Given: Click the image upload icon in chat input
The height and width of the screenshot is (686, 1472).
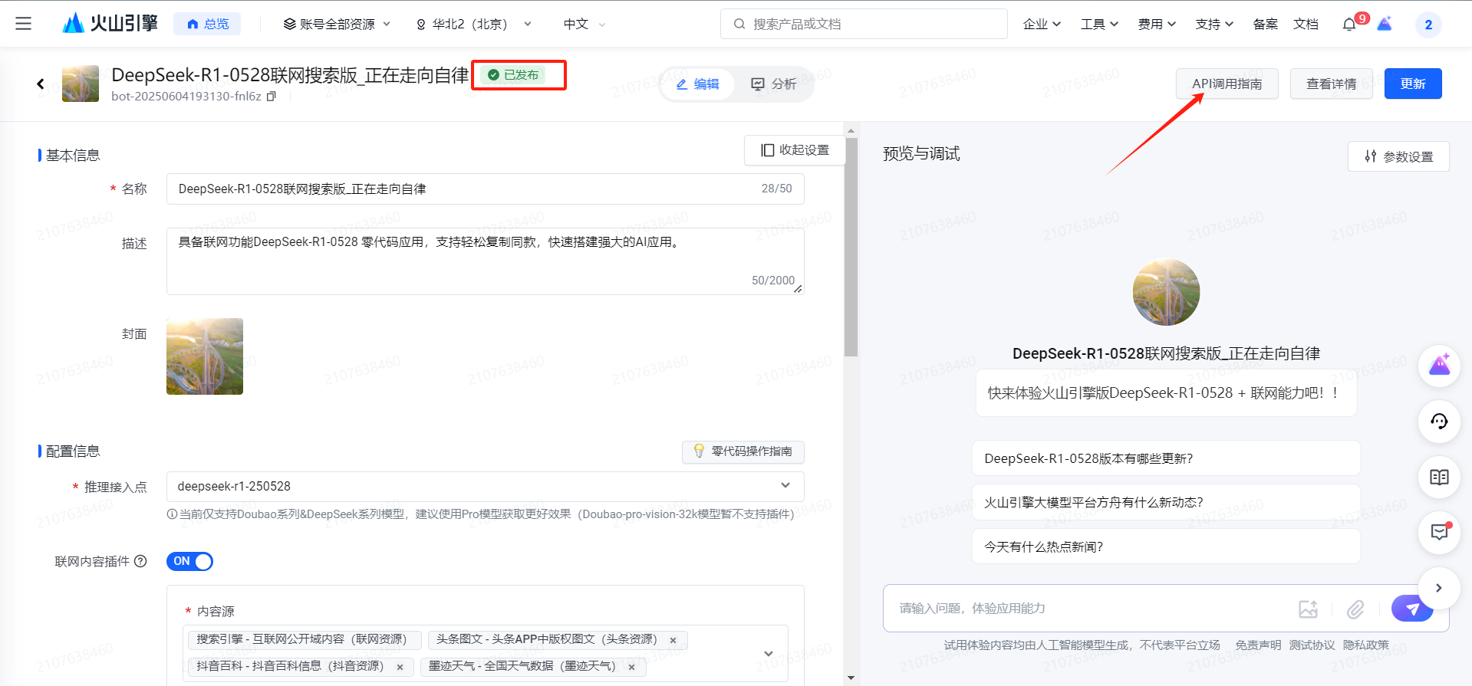Looking at the screenshot, I should [x=1308, y=609].
